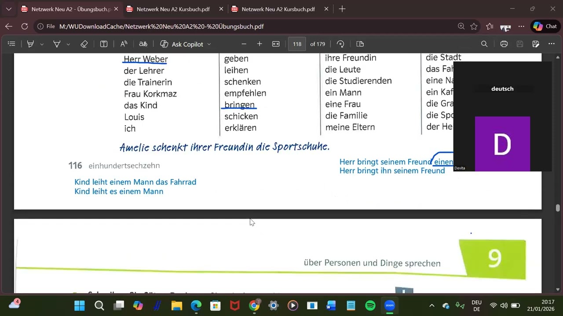Open Ask Copilot for this PDF
This screenshot has height=316, width=563.
pos(182,44)
